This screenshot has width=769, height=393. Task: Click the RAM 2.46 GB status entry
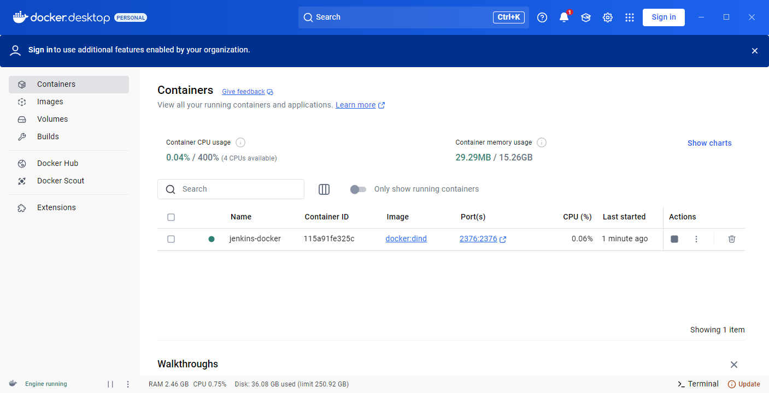tap(168, 384)
